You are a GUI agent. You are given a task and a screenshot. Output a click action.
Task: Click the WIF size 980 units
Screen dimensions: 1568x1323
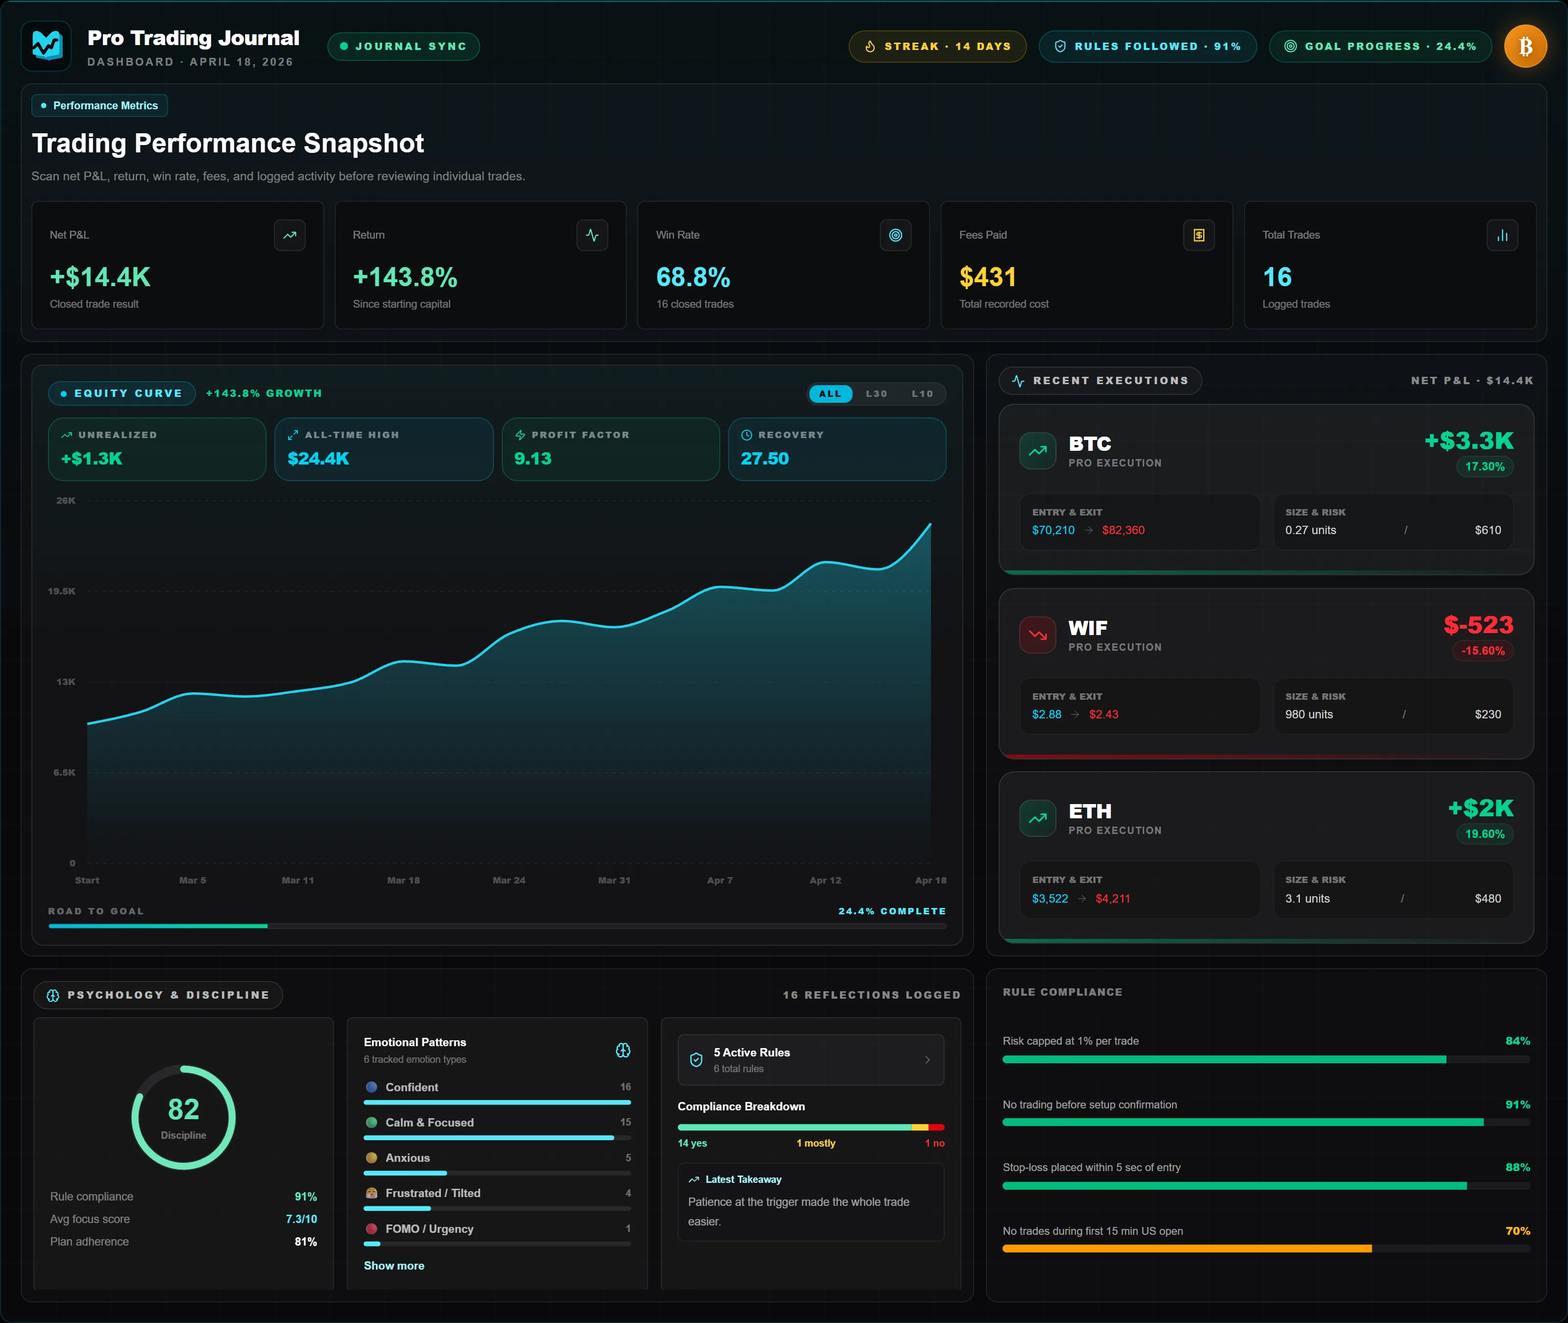[1308, 715]
